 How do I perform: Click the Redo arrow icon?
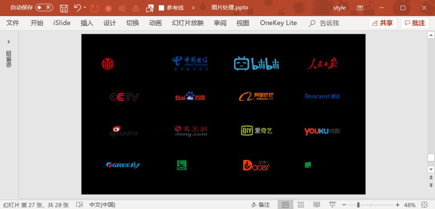click(x=94, y=8)
